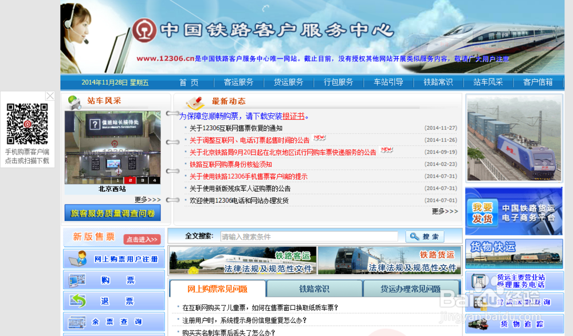Open notice 关于12306互联网售票恢复的通知
Image resolution: width=573 pixels, height=336 pixels.
coord(236,128)
